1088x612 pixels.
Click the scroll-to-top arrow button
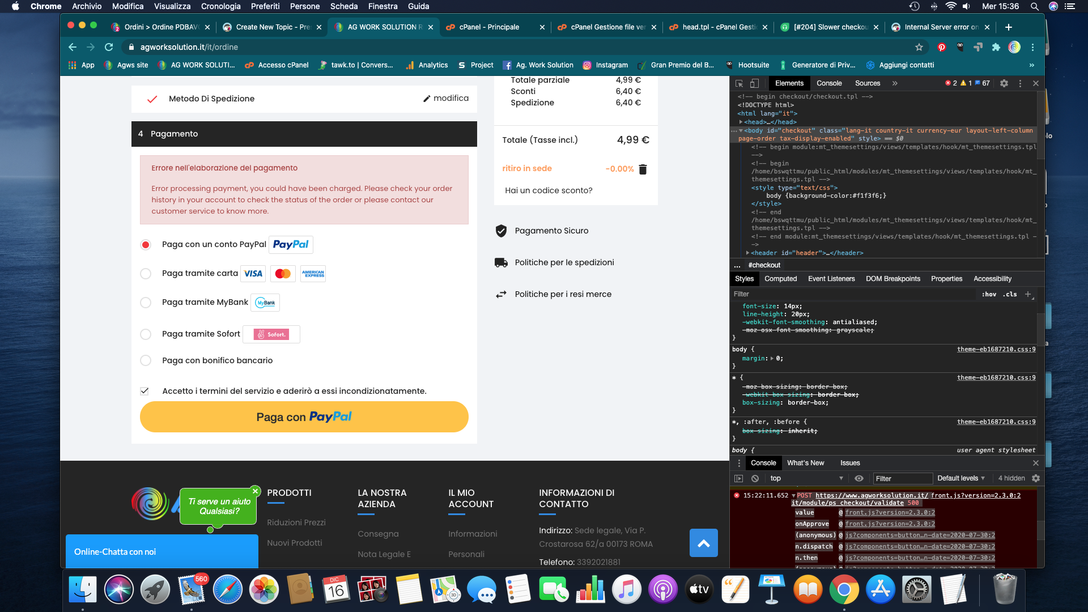(703, 543)
